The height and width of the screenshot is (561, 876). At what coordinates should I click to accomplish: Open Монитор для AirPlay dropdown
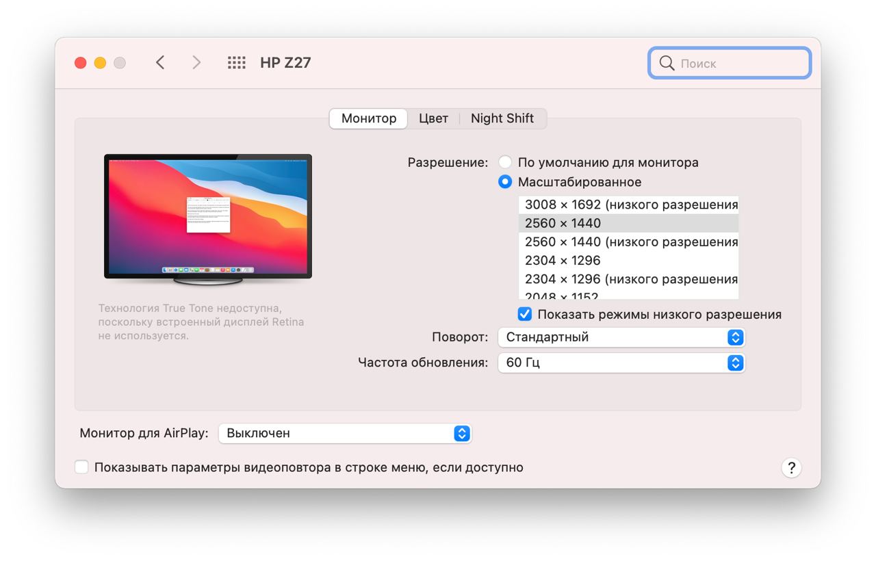click(x=345, y=433)
